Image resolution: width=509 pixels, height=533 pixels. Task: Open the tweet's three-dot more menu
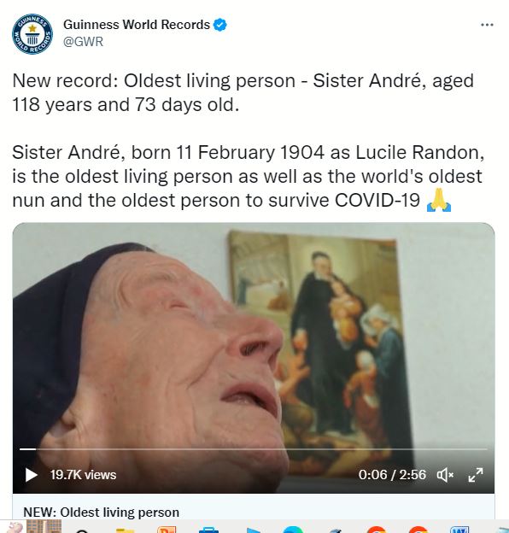pyautogui.click(x=487, y=25)
